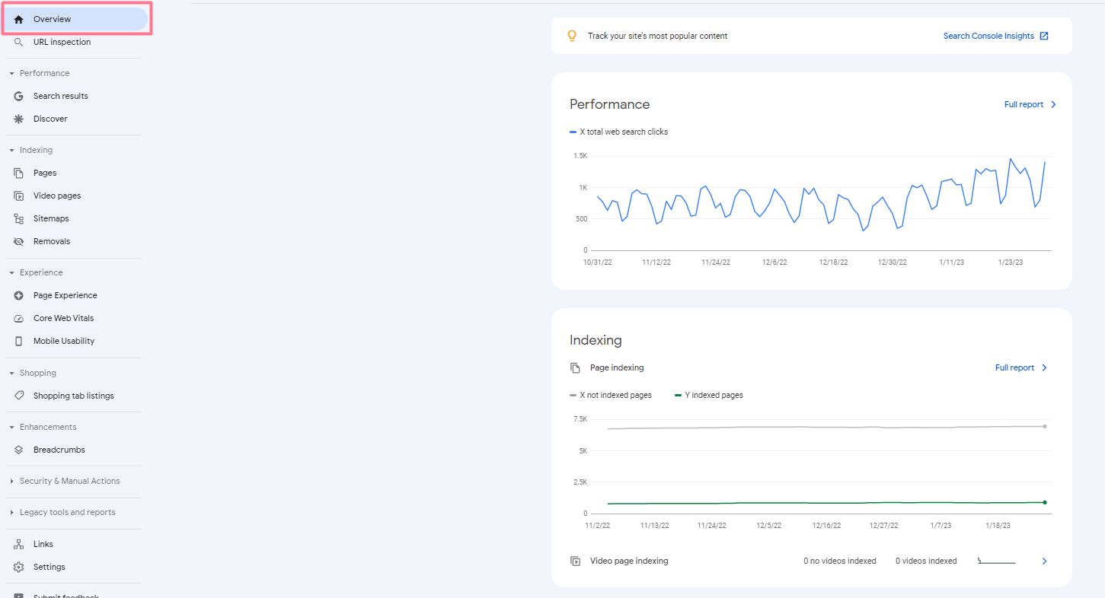Expand Legacy tools and reports
This screenshot has width=1105, height=598.
[x=11, y=512]
